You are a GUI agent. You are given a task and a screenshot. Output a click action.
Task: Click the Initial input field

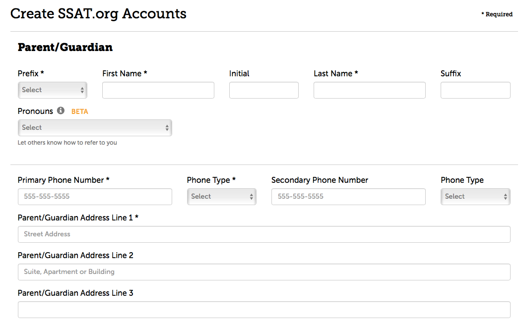click(x=263, y=90)
